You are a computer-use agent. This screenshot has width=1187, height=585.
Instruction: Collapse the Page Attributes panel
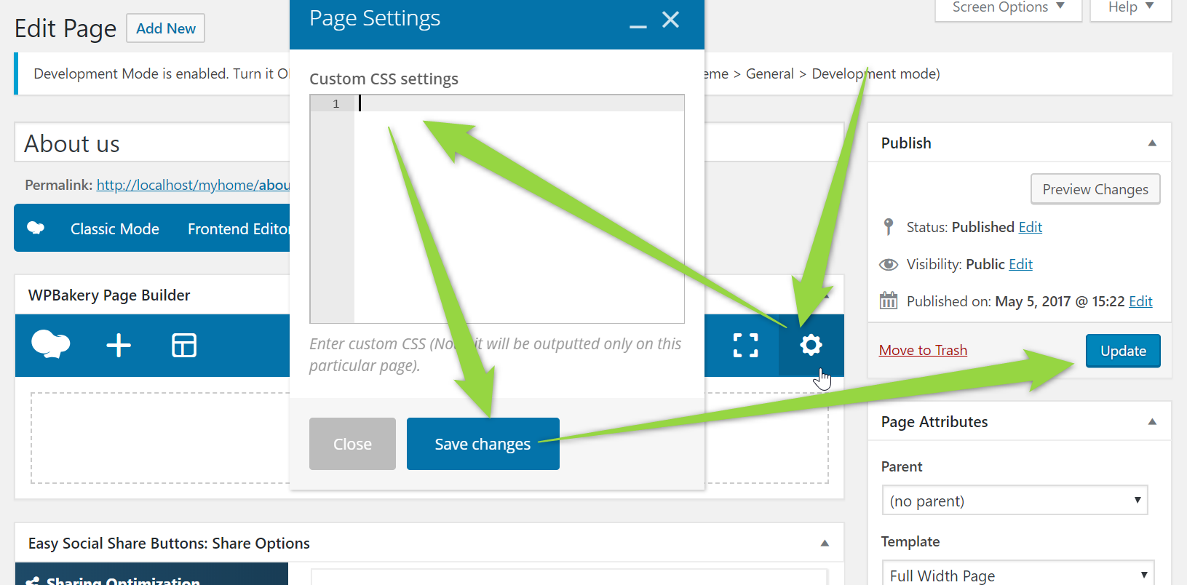[x=1152, y=422]
